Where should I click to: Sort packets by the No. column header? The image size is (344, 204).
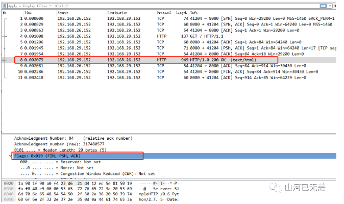pyautogui.click(x=5, y=13)
